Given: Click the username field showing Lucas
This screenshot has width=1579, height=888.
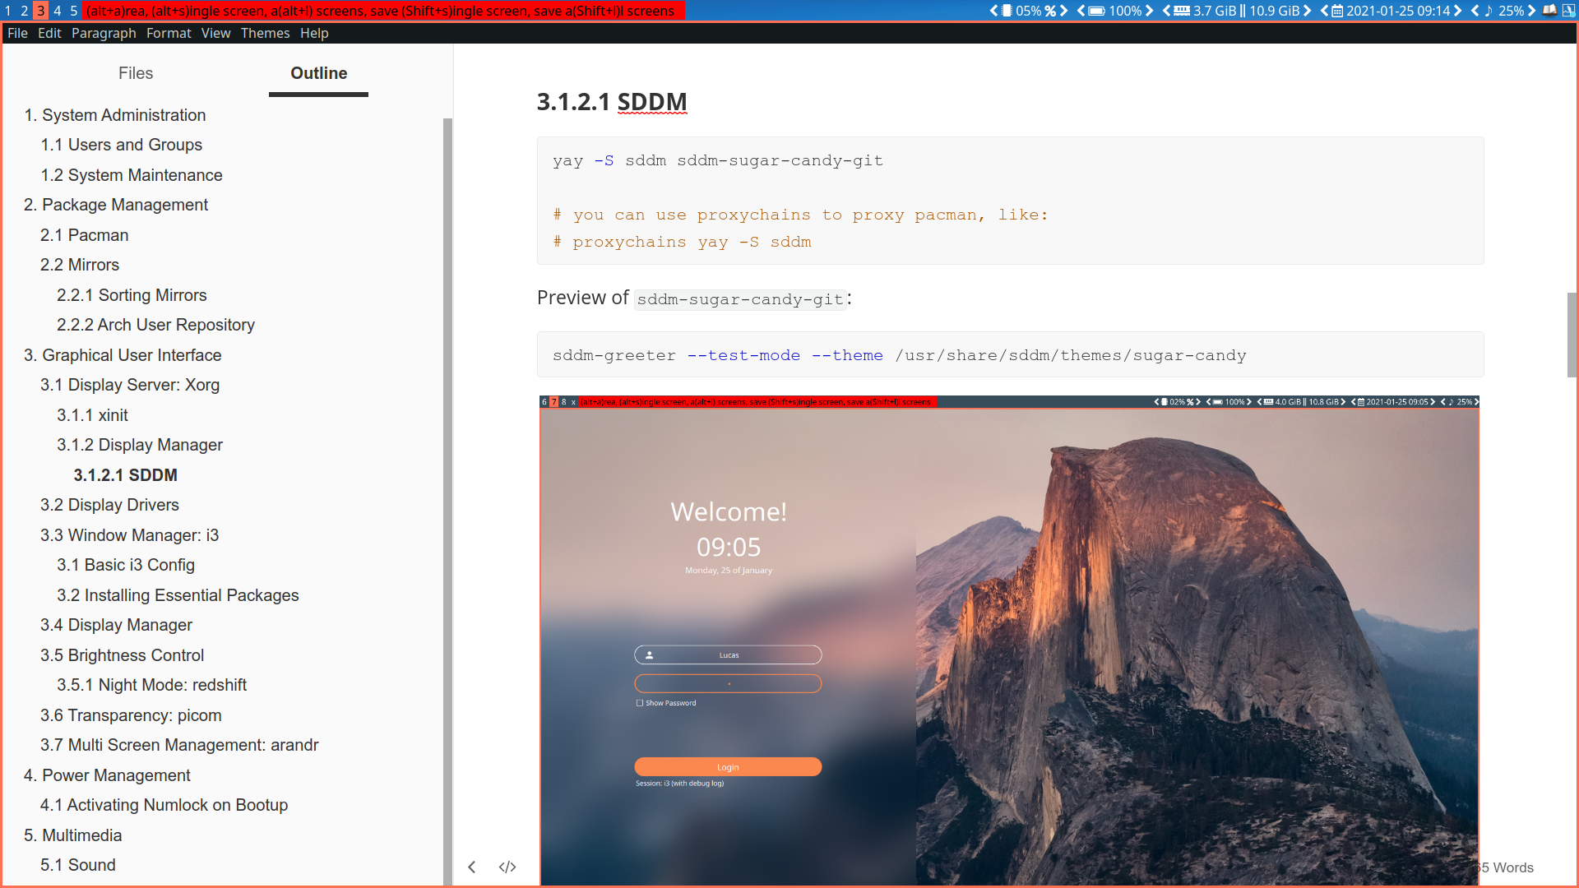Looking at the screenshot, I should pos(728,654).
